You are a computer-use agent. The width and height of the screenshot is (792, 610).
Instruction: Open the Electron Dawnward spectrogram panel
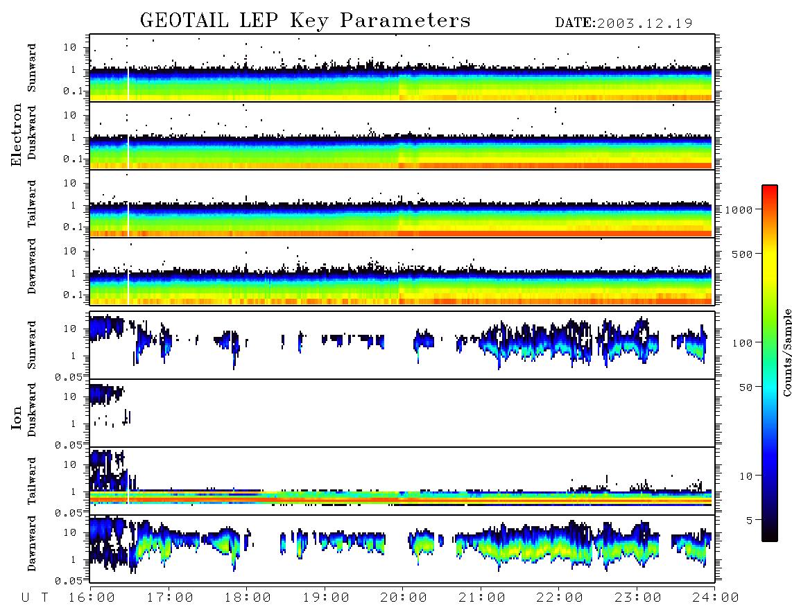(x=402, y=272)
